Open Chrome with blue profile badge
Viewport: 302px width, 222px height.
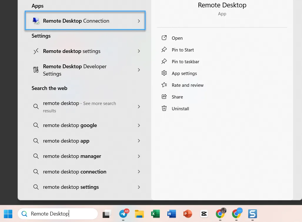tap(237, 213)
